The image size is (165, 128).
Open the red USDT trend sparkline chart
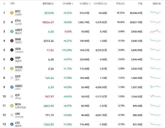[155, 31]
